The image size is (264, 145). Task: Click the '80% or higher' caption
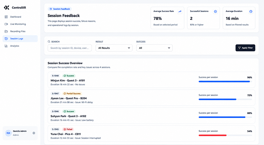coord(197,25)
